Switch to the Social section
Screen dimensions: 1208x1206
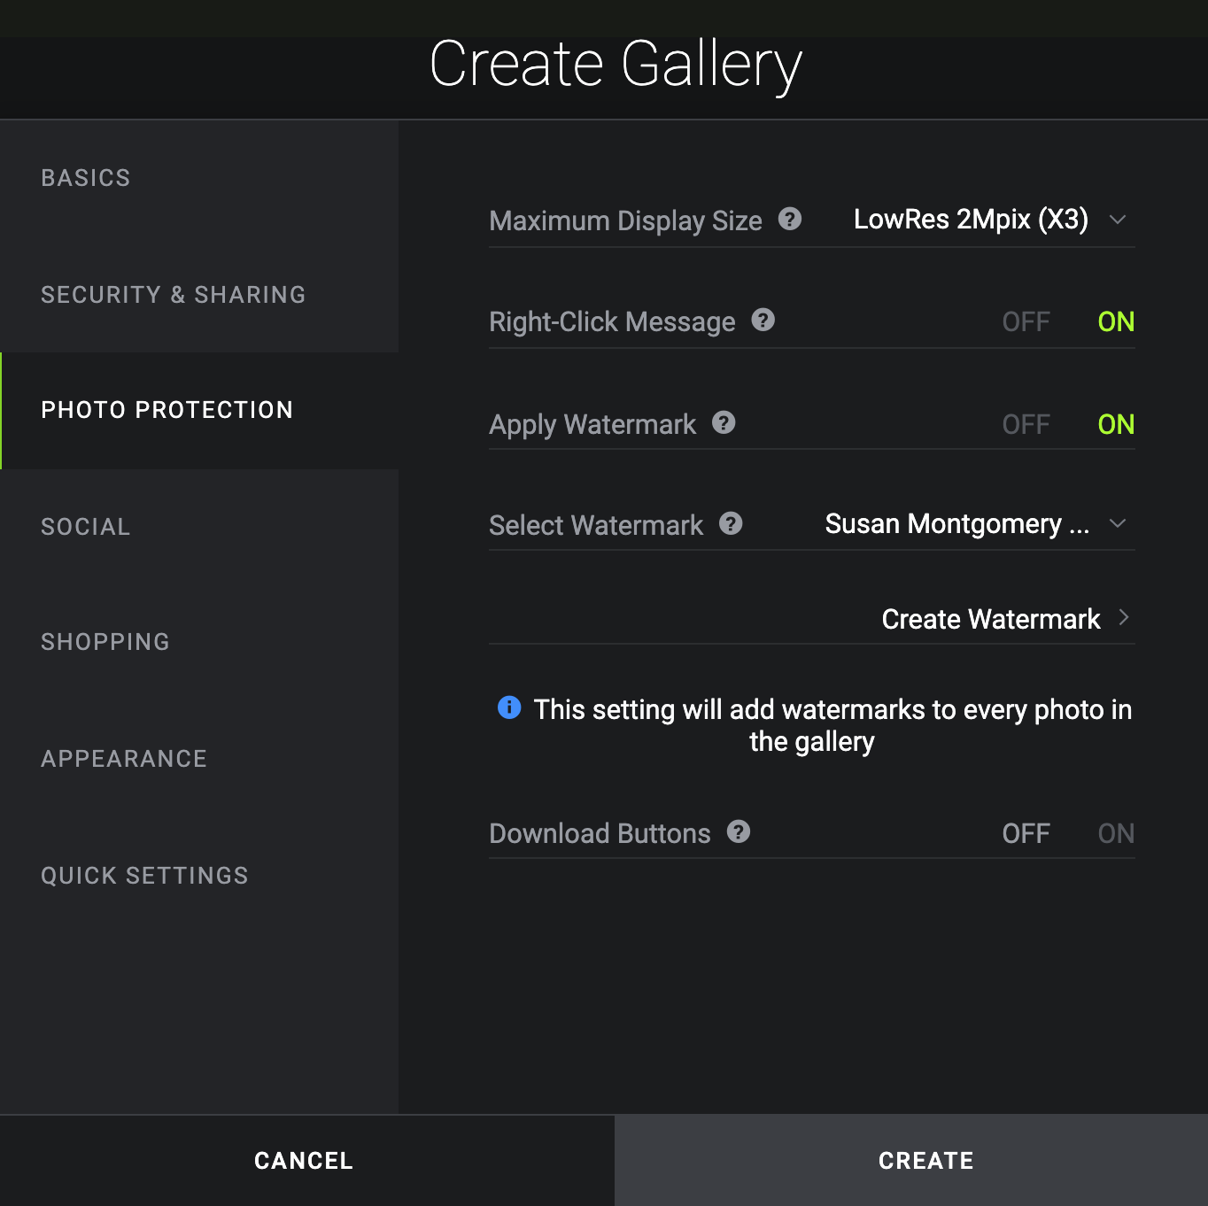(86, 527)
